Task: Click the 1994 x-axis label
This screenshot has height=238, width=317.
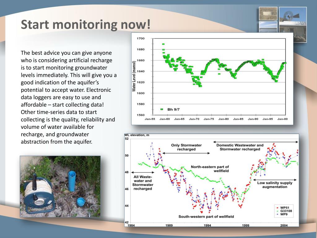Action: click(207, 226)
